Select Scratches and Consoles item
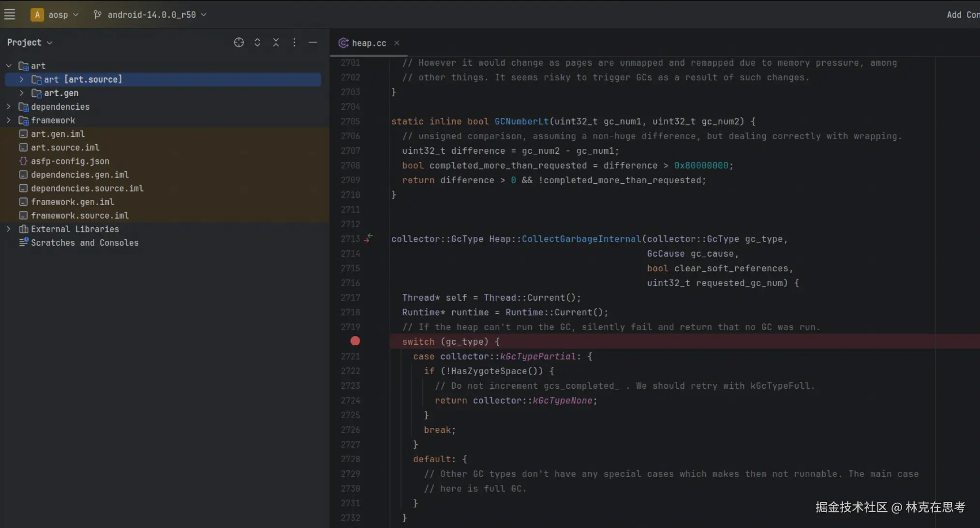 [84, 243]
